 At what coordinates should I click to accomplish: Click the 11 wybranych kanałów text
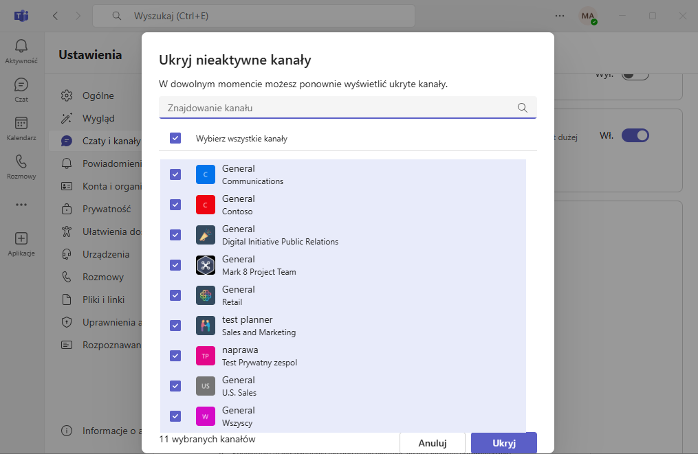point(207,440)
